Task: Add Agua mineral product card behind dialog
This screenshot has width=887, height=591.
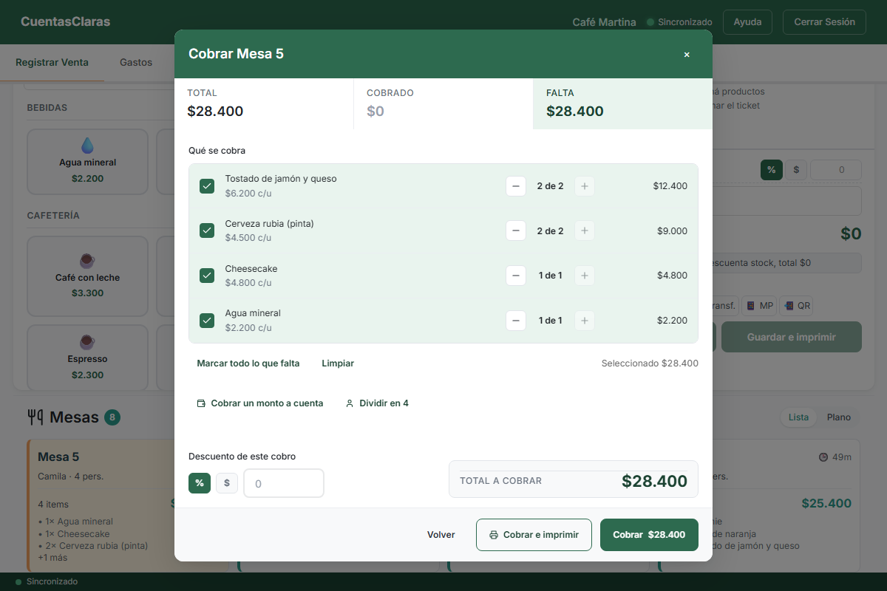Action: [88, 162]
